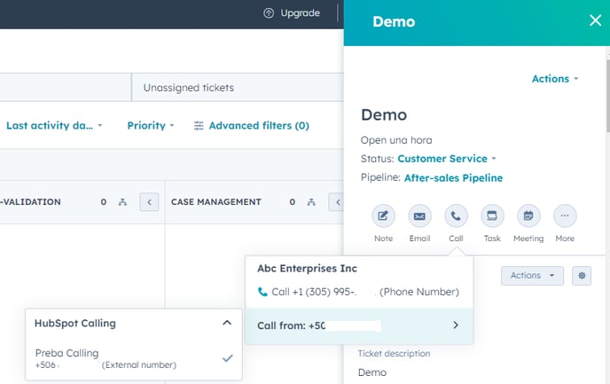The height and width of the screenshot is (384, 610).
Task: Click the Note icon button
Action: (383, 216)
